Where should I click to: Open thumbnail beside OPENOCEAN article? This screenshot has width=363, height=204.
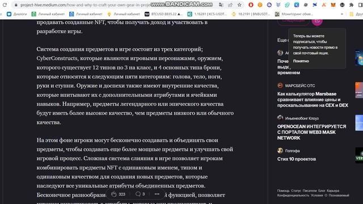pyautogui.click(x=359, y=123)
